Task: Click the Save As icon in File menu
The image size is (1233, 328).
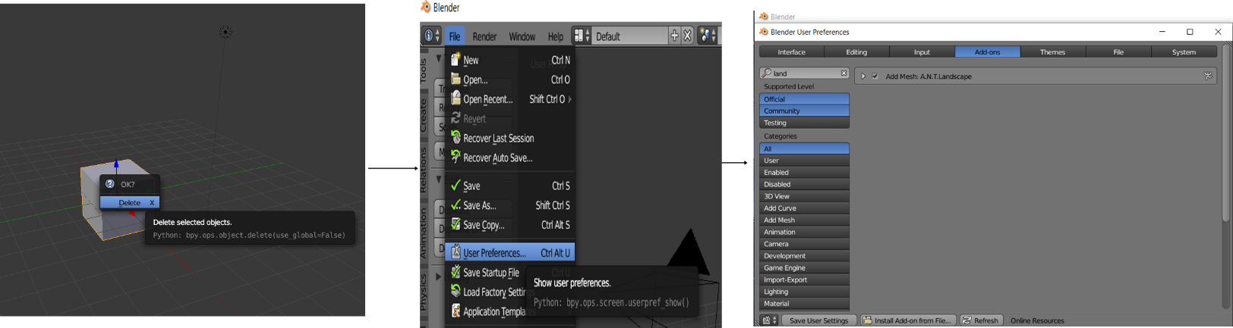Action: click(x=456, y=205)
